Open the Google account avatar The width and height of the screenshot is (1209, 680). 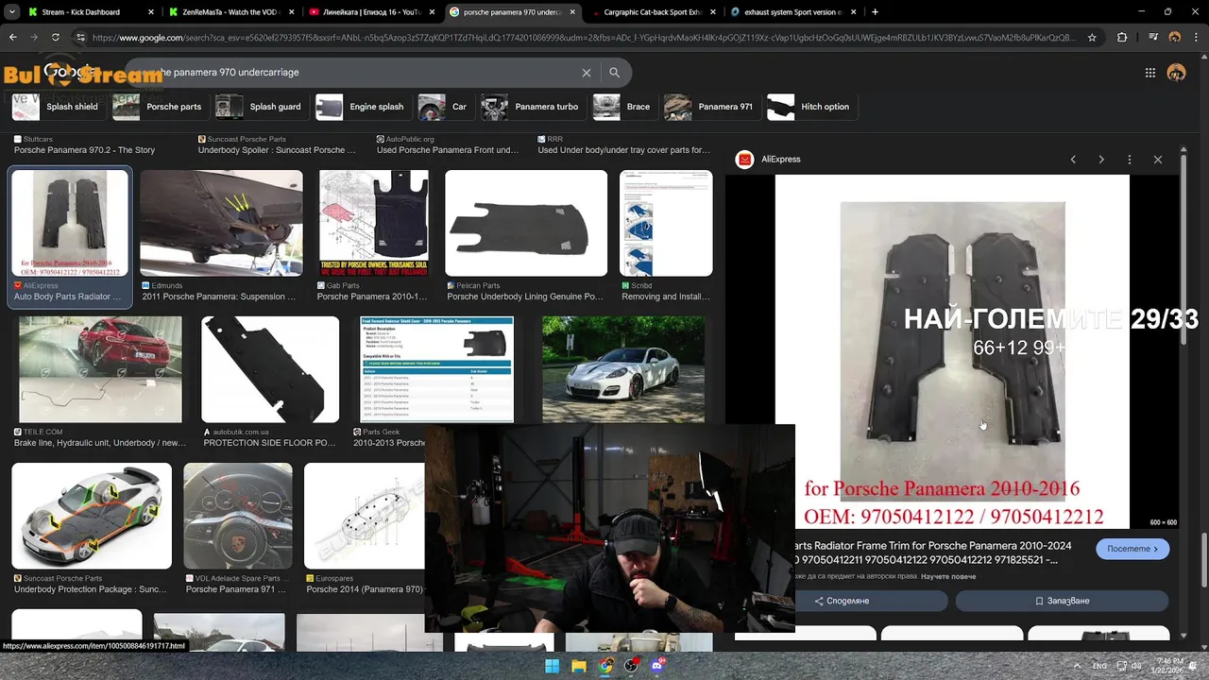coord(1176,73)
